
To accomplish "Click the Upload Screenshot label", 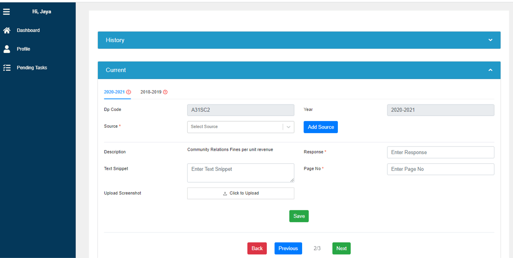I will pos(122,193).
